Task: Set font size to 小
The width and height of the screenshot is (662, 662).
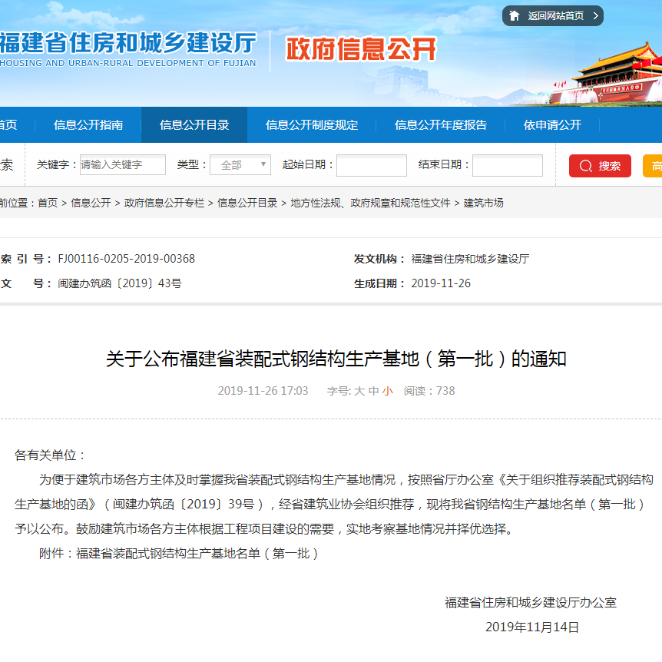Action: 388,391
